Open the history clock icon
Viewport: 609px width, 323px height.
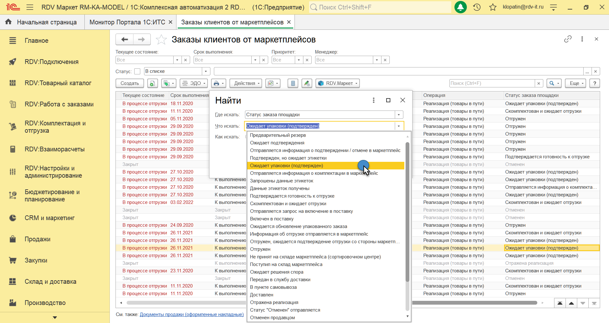coord(477,7)
